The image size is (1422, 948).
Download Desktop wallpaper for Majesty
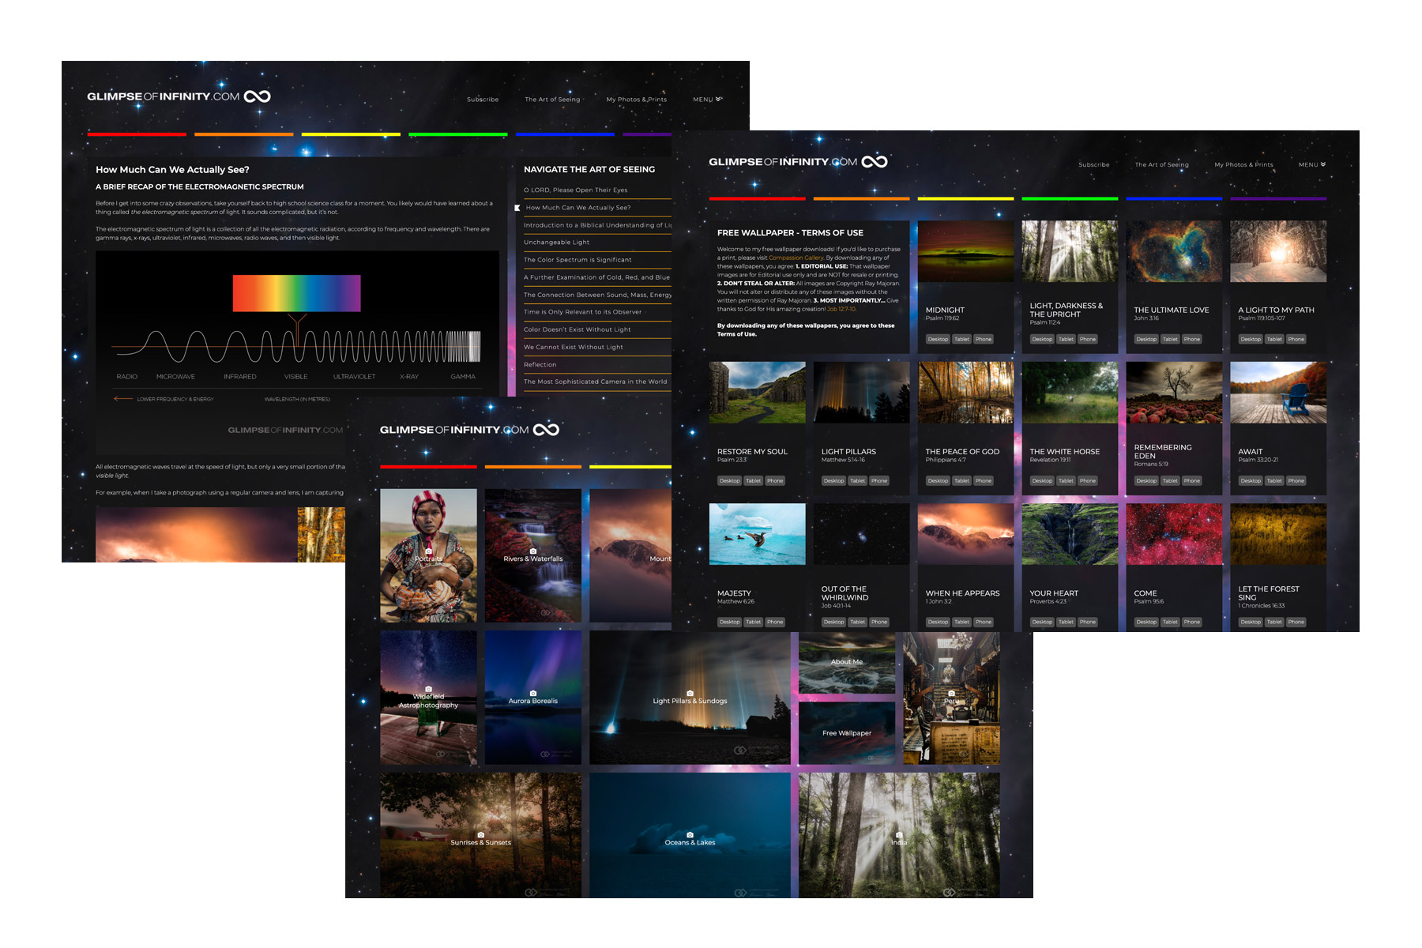[x=729, y=622]
